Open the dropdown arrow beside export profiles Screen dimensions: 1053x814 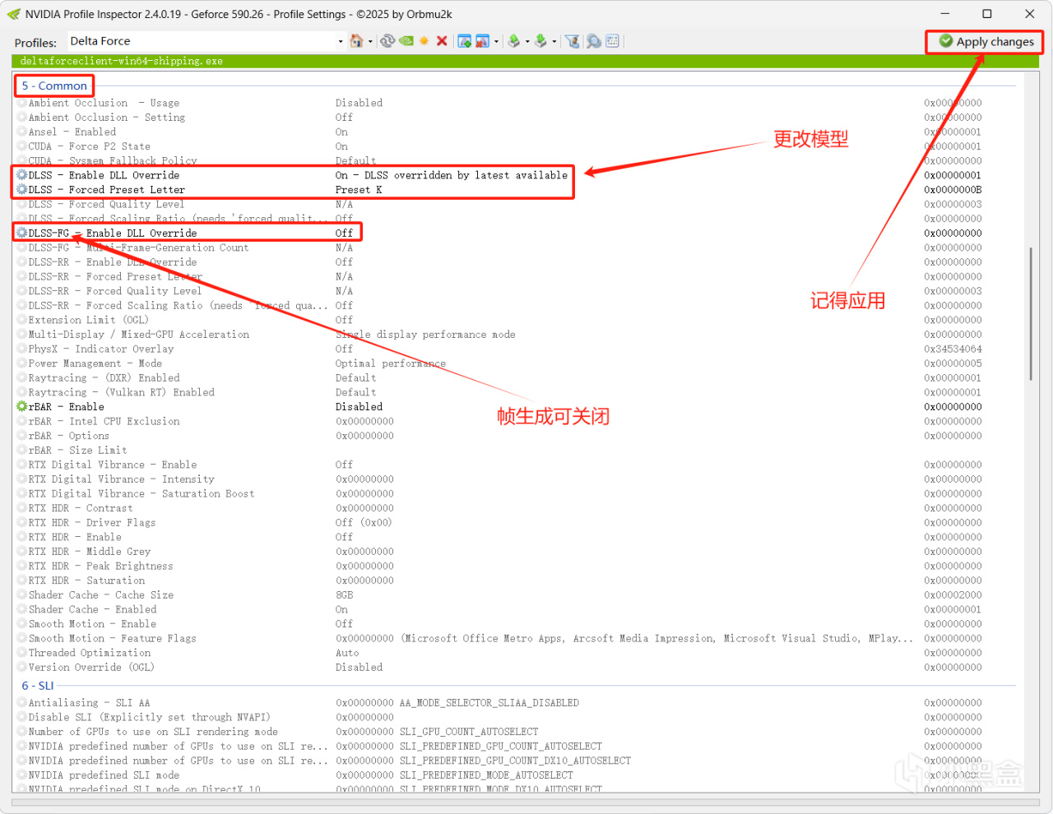pos(527,42)
